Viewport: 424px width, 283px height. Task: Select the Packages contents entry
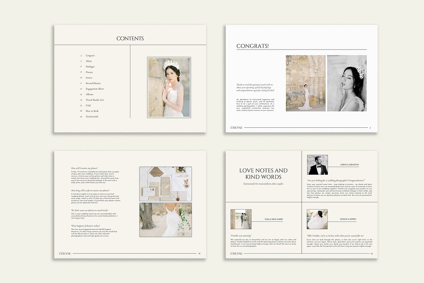point(90,67)
